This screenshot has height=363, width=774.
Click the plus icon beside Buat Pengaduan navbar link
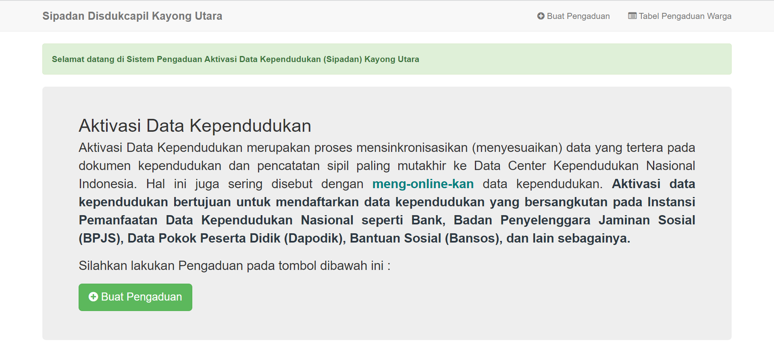541,16
